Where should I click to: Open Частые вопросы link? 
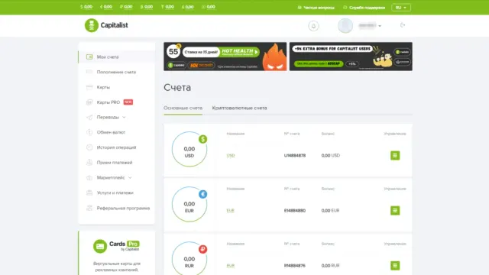pyautogui.click(x=316, y=8)
